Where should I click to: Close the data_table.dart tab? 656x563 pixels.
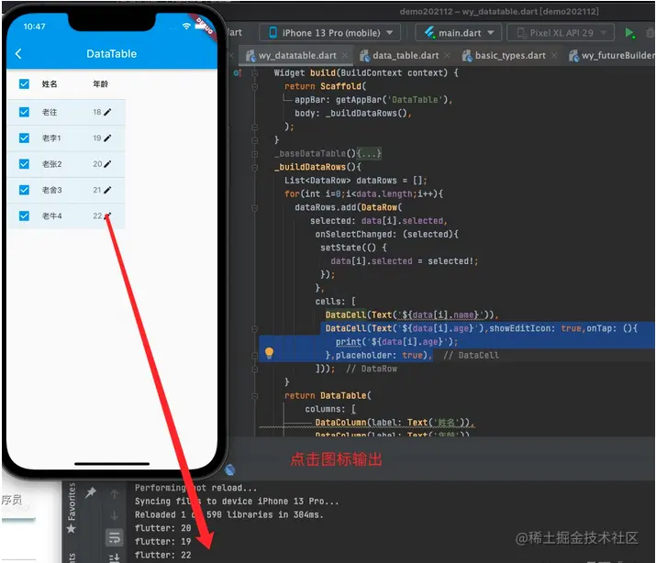pyautogui.click(x=447, y=55)
